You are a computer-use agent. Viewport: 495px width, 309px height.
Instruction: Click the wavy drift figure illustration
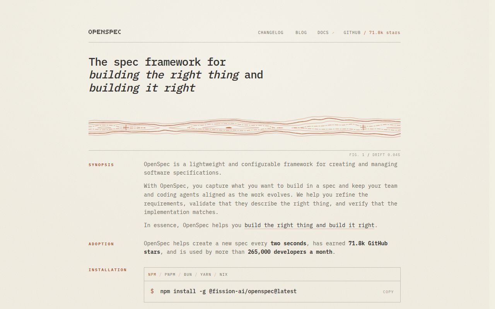pyautogui.click(x=244, y=127)
